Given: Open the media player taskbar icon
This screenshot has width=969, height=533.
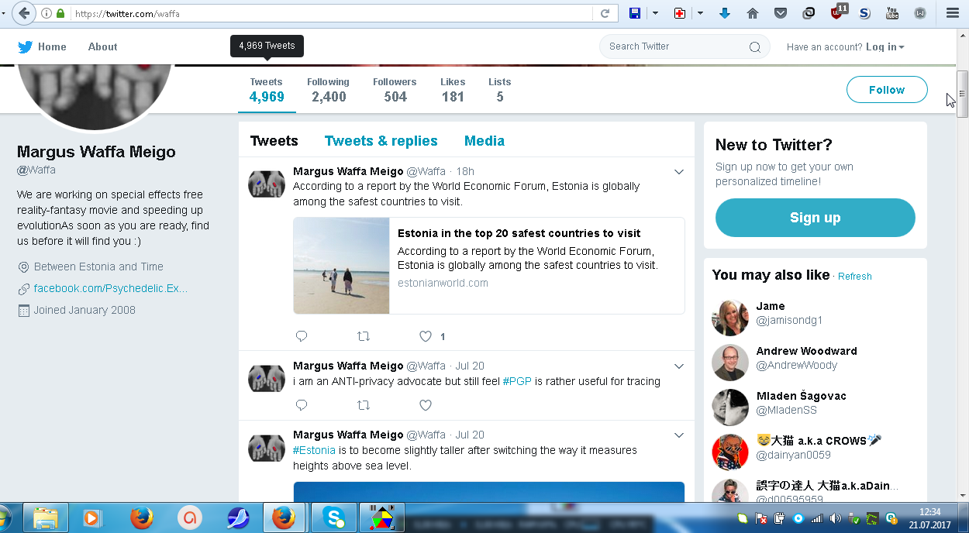Looking at the screenshot, I should (x=93, y=518).
